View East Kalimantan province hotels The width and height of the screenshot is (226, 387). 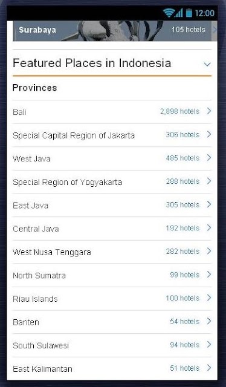pos(112,368)
